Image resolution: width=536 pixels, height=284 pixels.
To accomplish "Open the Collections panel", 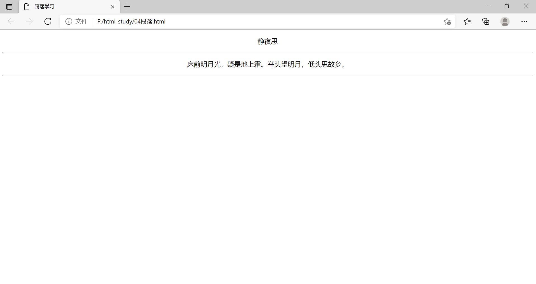I will pos(486,22).
